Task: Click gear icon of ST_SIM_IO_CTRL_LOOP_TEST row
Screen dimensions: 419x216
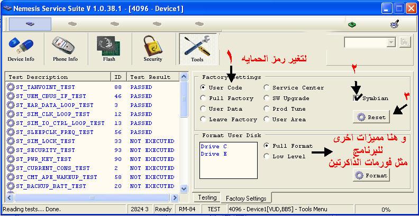Action: pos(11,123)
